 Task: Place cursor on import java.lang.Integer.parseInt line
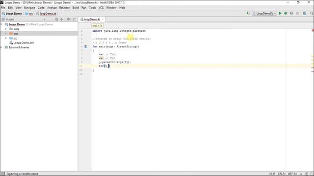[119, 31]
